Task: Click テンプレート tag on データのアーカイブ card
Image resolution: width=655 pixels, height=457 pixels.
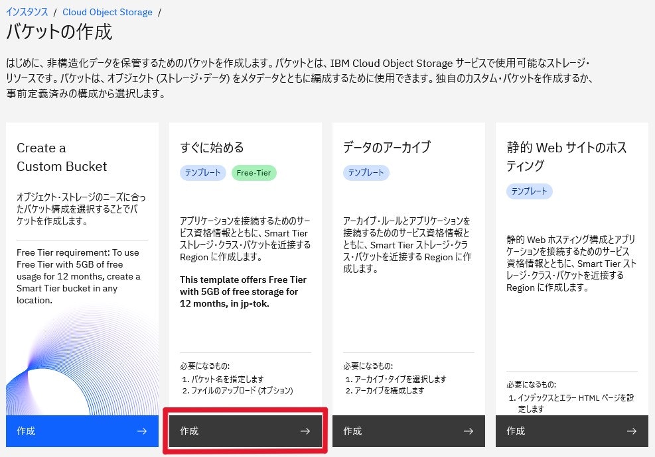Action: click(366, 173)
